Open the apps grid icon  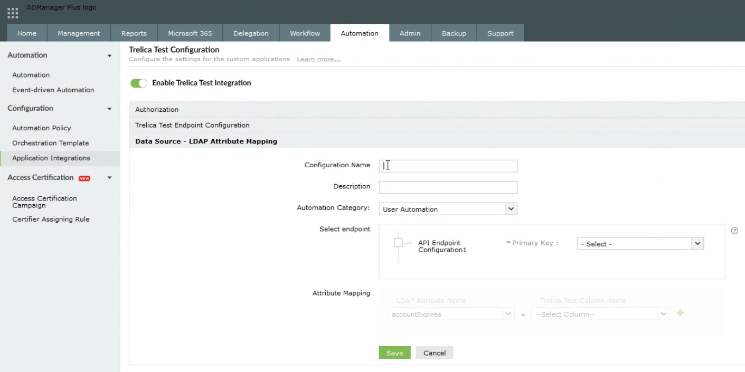coord(13,13)
